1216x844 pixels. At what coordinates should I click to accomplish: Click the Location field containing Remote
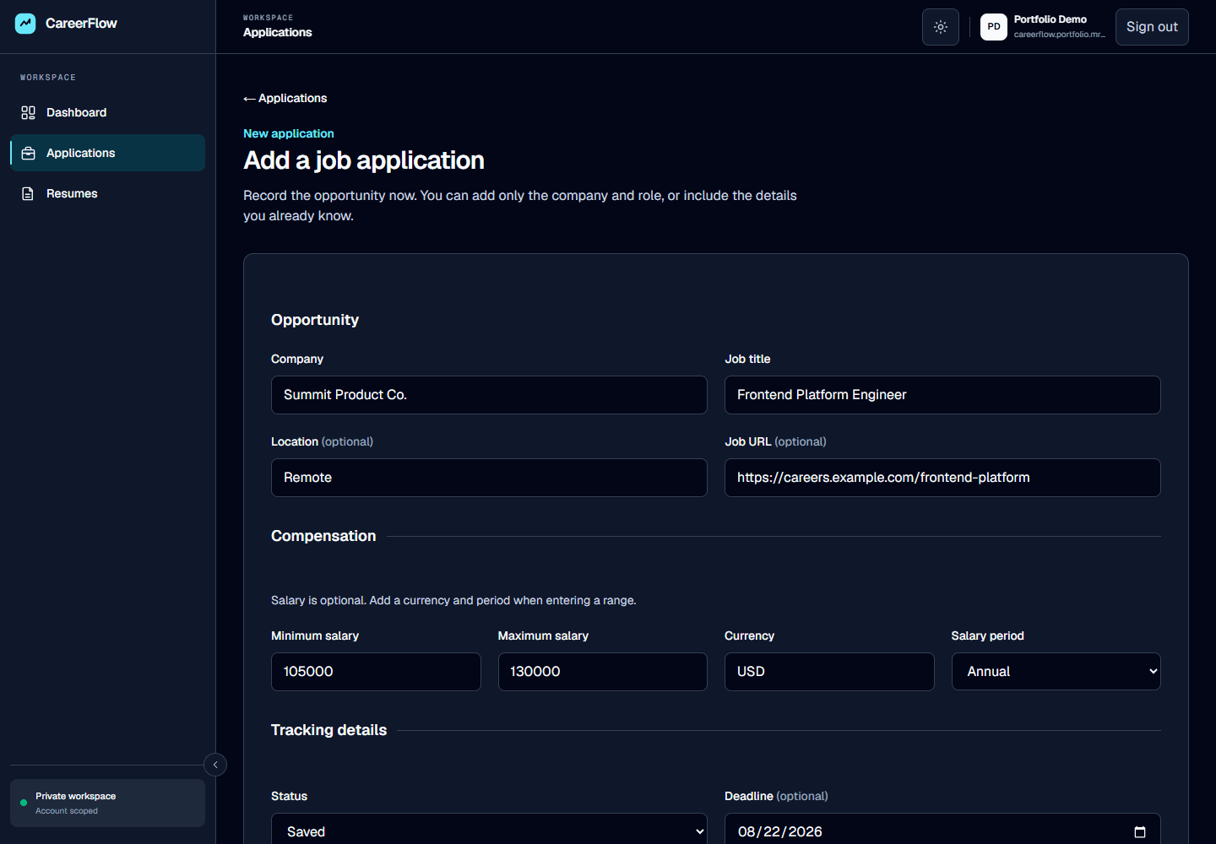(x=489, y=478)
